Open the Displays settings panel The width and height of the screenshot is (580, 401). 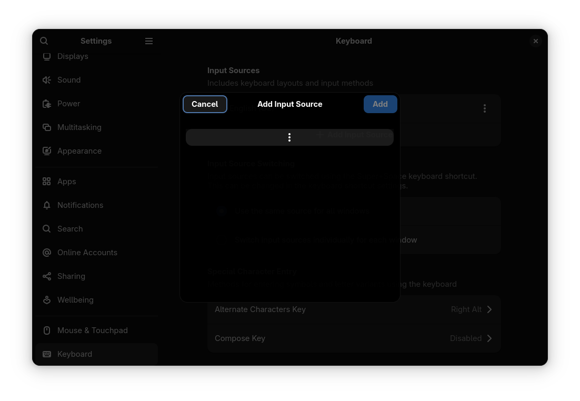coord(96,56)
